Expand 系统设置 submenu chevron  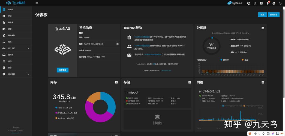[x=28, y=74]
